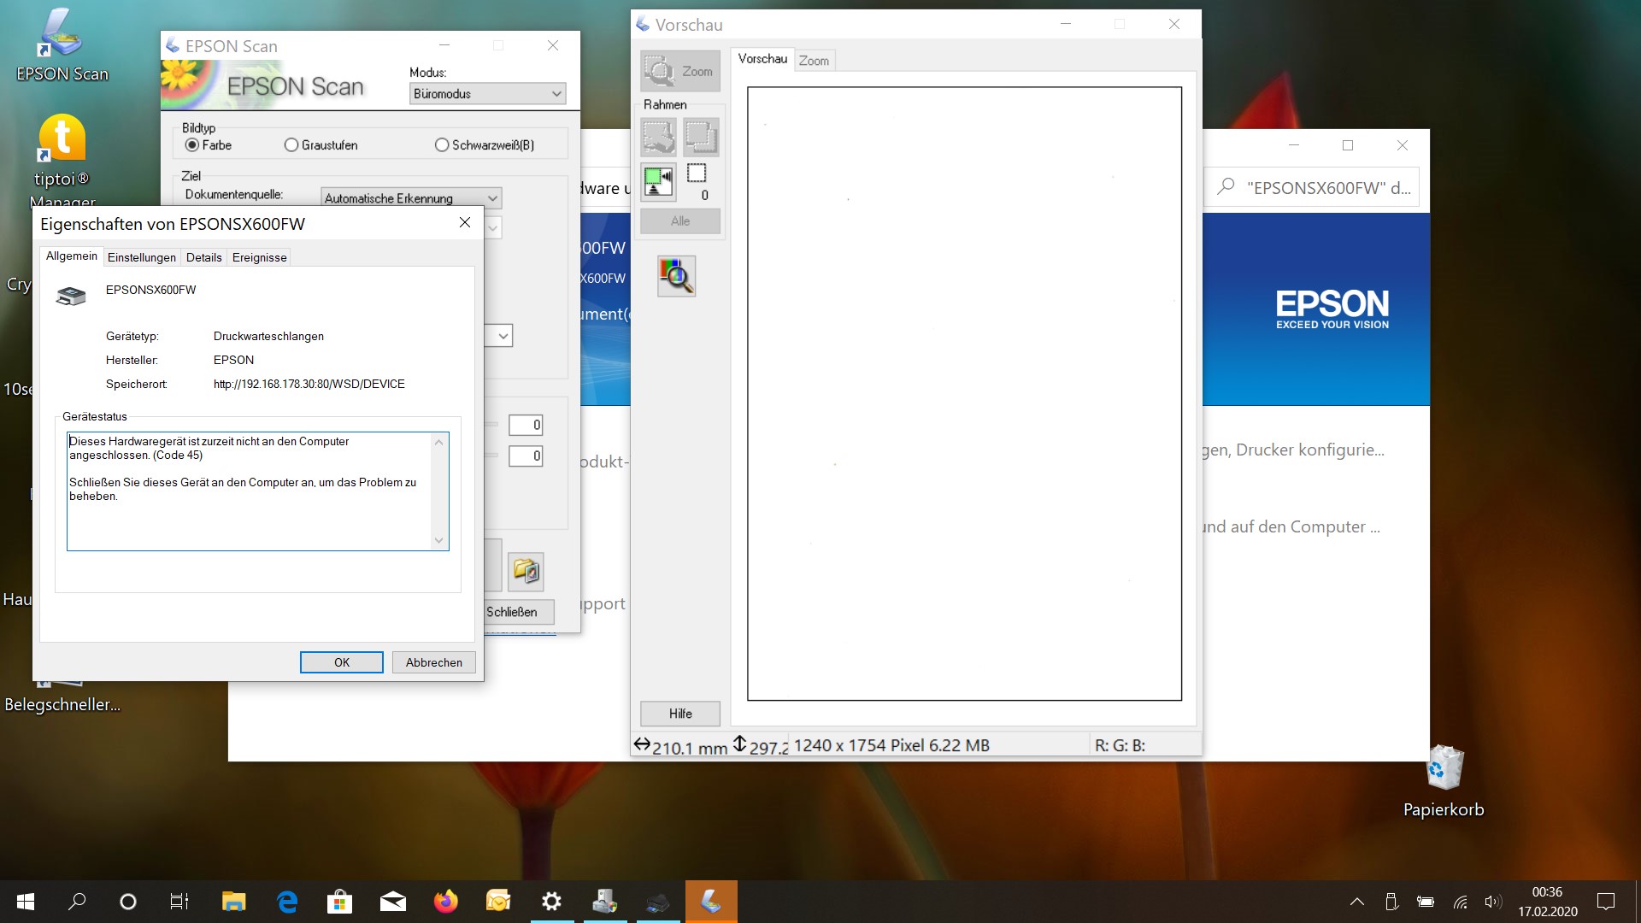This screenshot has width=1641, height=923.
Task: Open File Explorer from taskbar
Action: [233, 902]
